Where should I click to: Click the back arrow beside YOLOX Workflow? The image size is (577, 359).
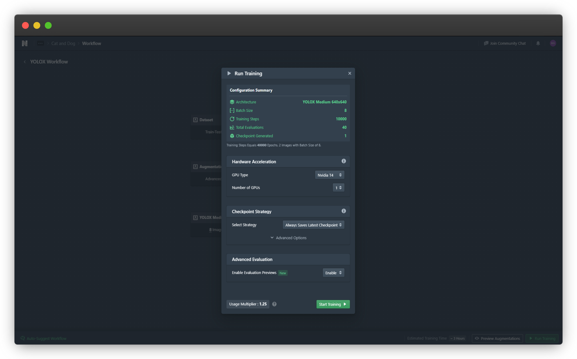25,62
